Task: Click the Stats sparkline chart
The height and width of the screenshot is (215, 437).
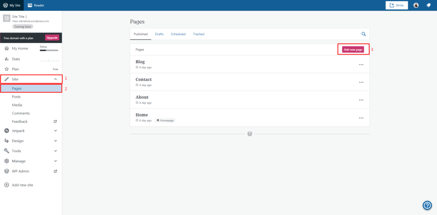Action: pyautogui.click(x=49, y=60)
